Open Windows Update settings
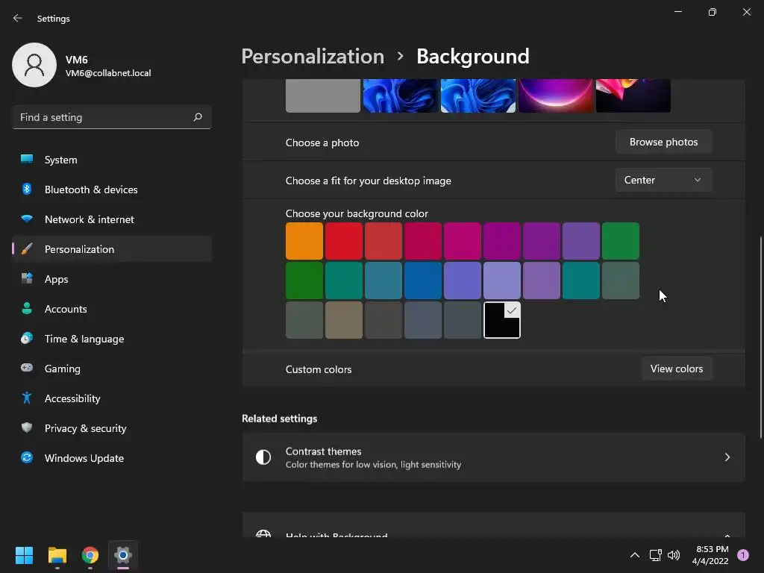The image size is (764, 573). pyautogui.click(x=112, y=457)
